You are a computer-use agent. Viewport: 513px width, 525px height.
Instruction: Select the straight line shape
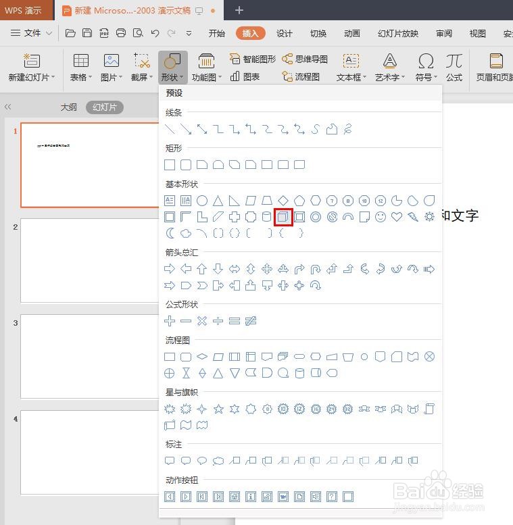[170, 129]
